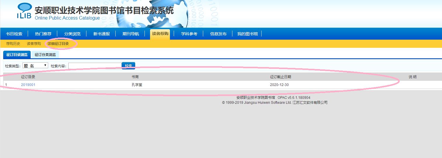Go to the 信息发布 page
The image size is (442, 158).
point(218,34)
